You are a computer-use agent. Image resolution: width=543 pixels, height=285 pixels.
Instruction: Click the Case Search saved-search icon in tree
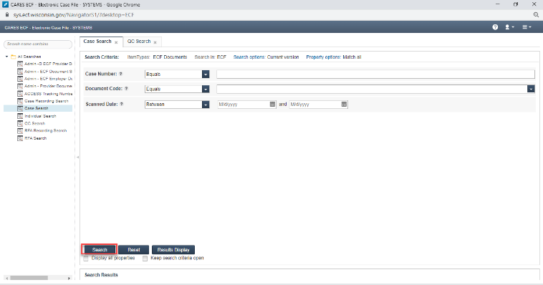coord(20,108)
